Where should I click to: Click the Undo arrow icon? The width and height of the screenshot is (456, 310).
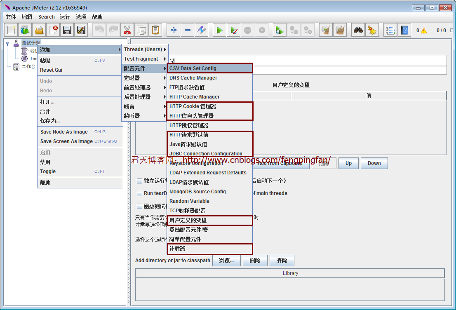(x=99, y=30)
